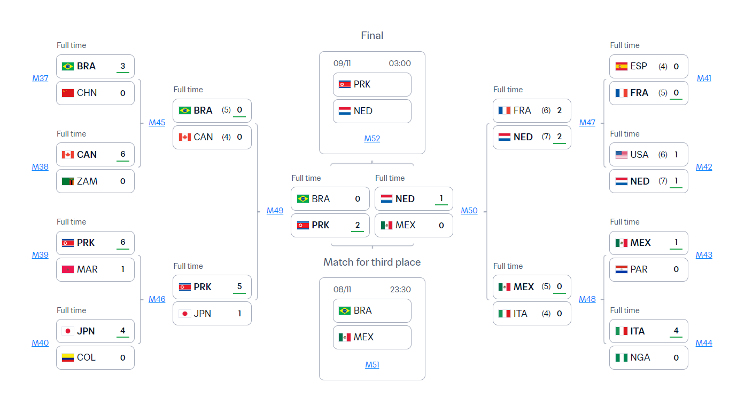
Task: Click the Zambia flag next to ZAM
Action: [x=68, y=181]
